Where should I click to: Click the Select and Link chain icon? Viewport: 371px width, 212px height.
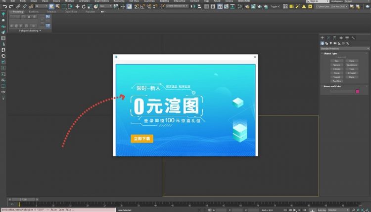click(18, 6)
